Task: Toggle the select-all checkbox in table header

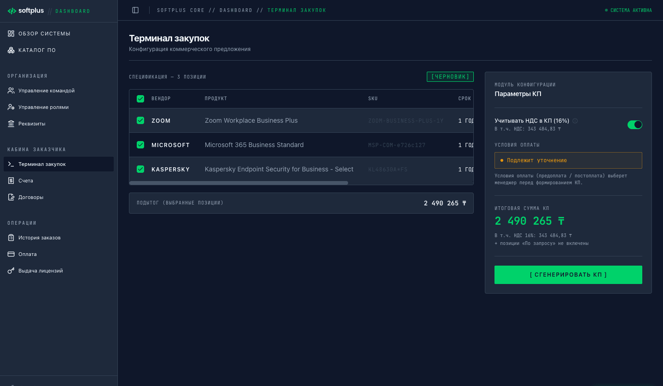Action: point(140,99)
